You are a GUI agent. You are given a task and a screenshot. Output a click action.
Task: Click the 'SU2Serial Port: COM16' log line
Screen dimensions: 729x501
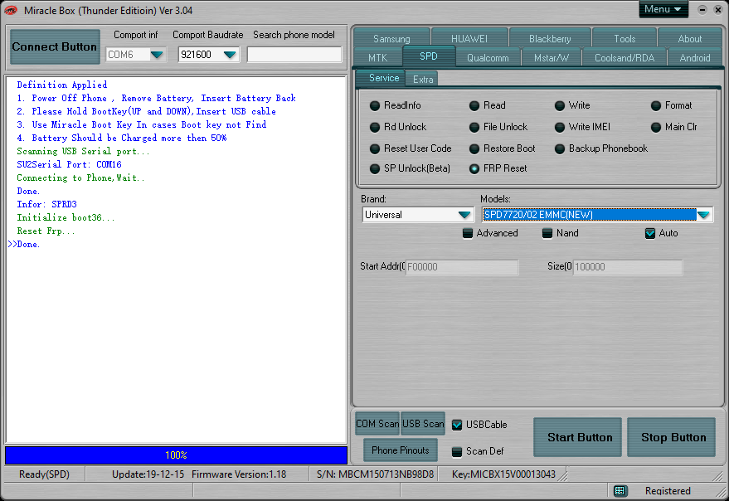[70, 165]
